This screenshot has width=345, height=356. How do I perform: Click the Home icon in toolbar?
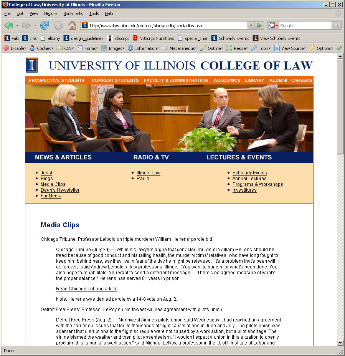pos(72,26)
